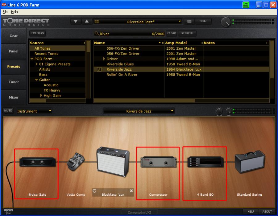278x216 pixels.
Task: Click the CLEAR search button
Action: [172, 33]
